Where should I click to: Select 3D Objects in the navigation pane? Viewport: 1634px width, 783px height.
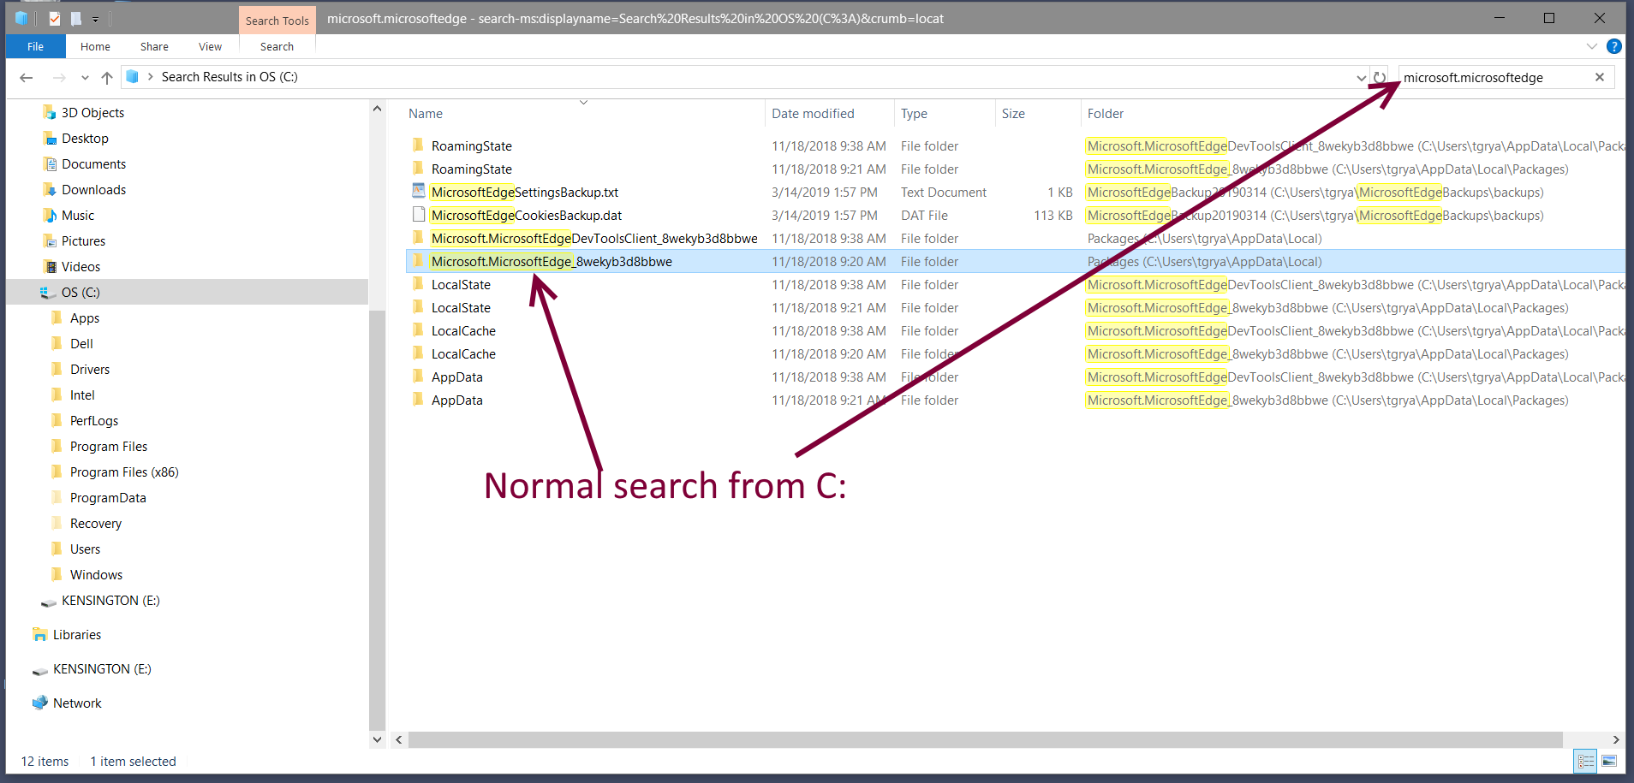92,113
